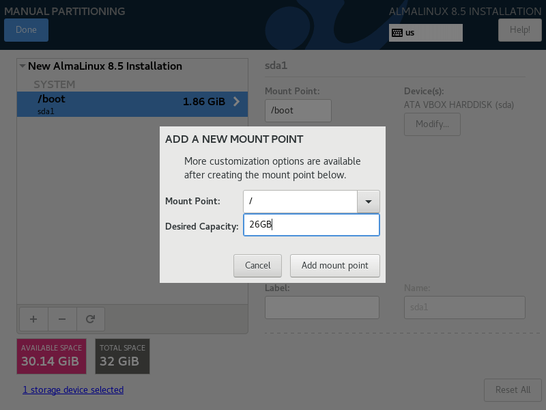Open the 1 storage device selected link
Viewport: 546px width, 410px height.
pyautogui.click(x=73, y=390)
